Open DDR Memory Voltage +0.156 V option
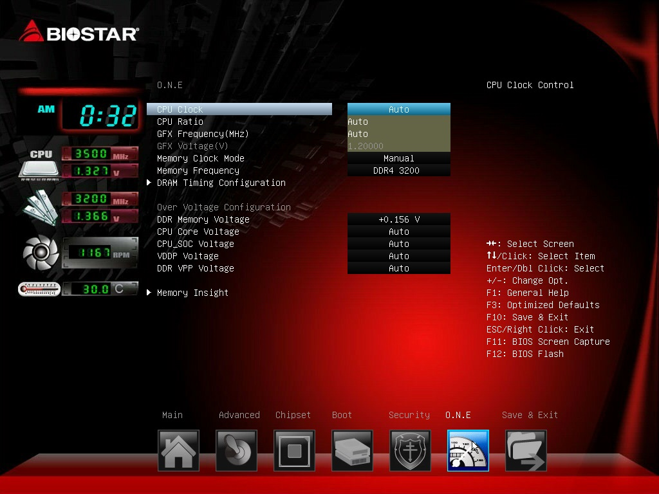Viewport: 659px width, 494px height. click(399, 219)
